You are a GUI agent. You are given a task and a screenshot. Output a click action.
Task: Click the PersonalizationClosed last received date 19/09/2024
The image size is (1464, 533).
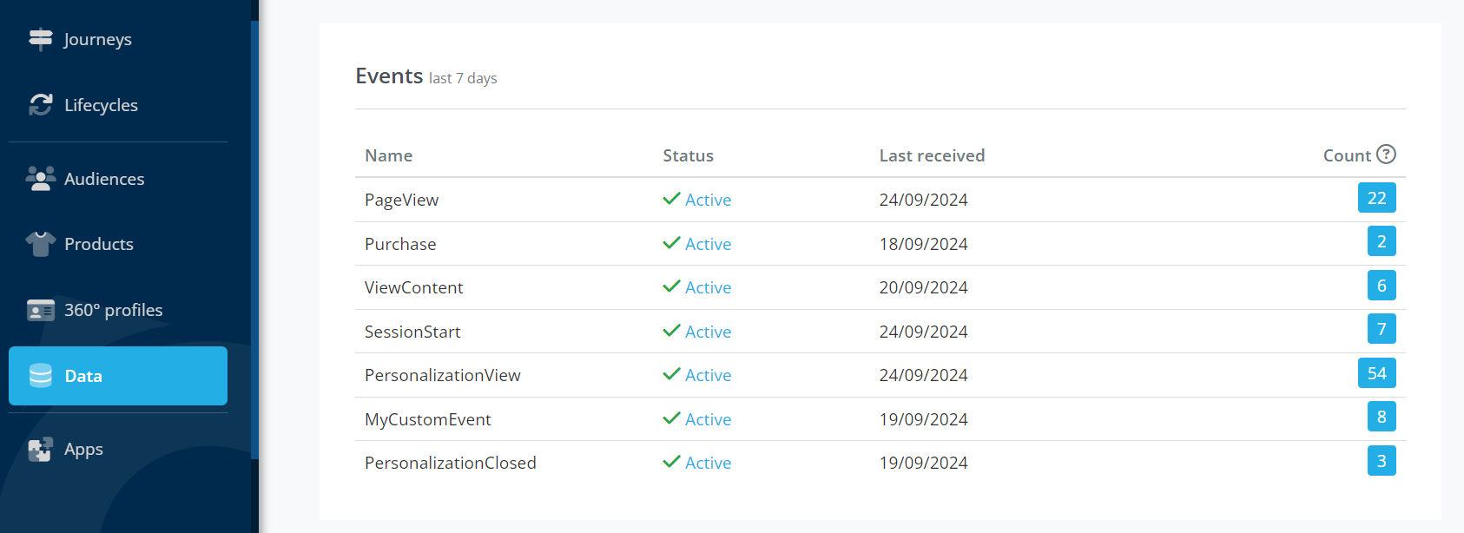[923, 463]
